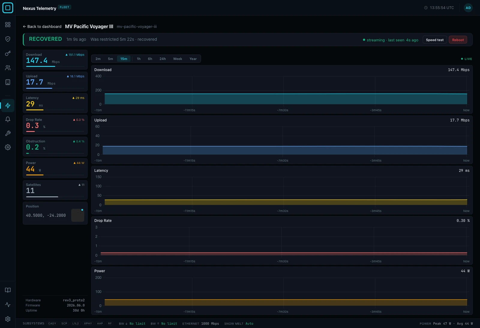The height and width of the screenshot is (328, 480).
Task: Click the Download 147.4 Mbps metric card
Action: [55, 60]
